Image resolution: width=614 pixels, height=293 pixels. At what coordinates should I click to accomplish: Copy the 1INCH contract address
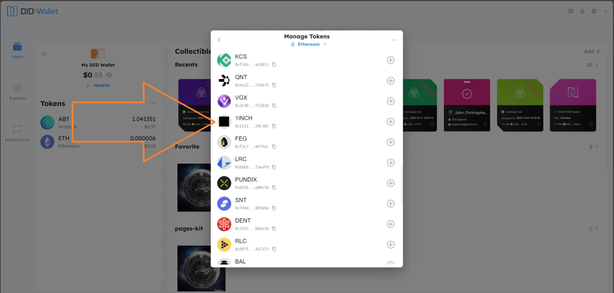(x=274, y=126)
